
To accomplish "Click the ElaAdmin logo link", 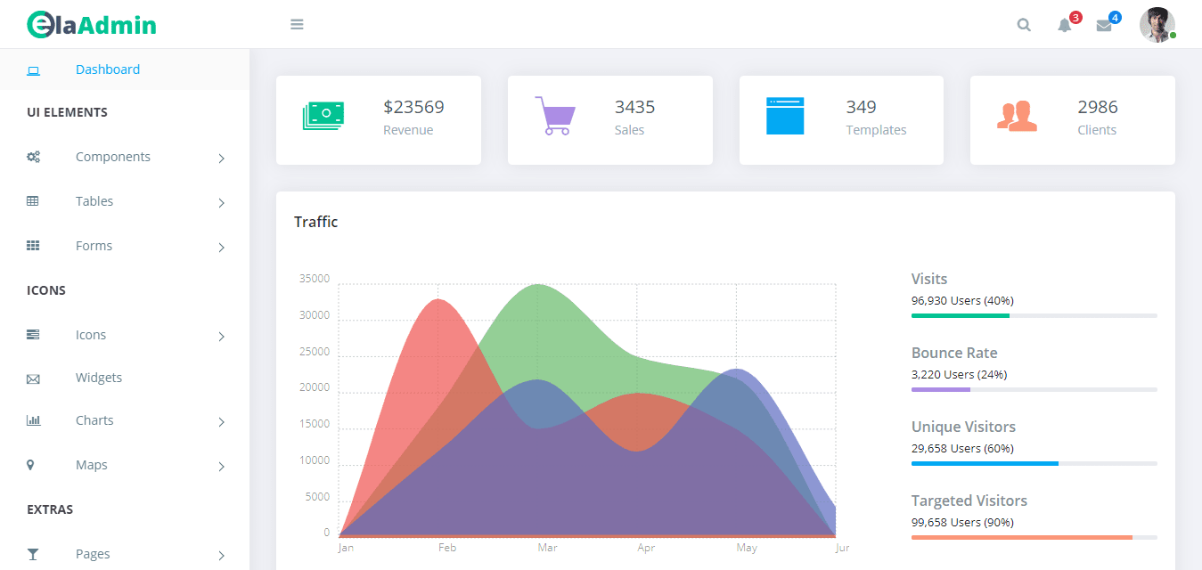I will click(x=89, y=24).
